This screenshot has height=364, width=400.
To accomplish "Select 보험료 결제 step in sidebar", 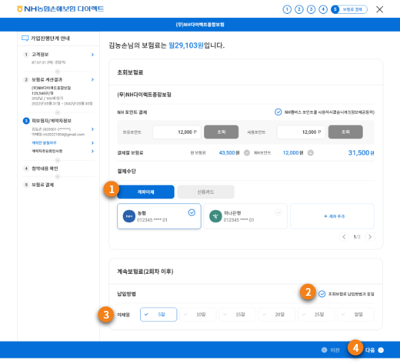I will pos(42,185).
